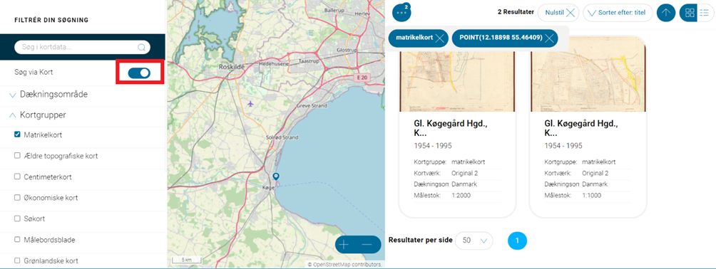Click the magnifier icon in search field
This screenshot has height=269, width=716.
[x=141, y=47]
